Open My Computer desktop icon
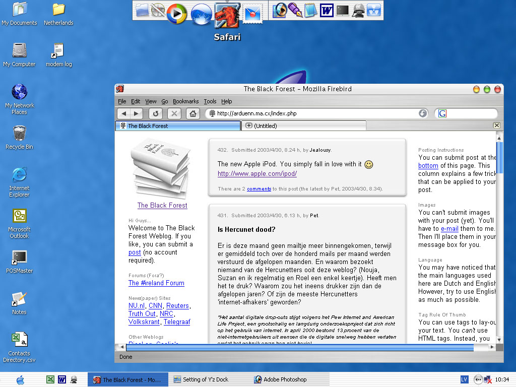This screenshot has width=516, height=387. [20, 54]
